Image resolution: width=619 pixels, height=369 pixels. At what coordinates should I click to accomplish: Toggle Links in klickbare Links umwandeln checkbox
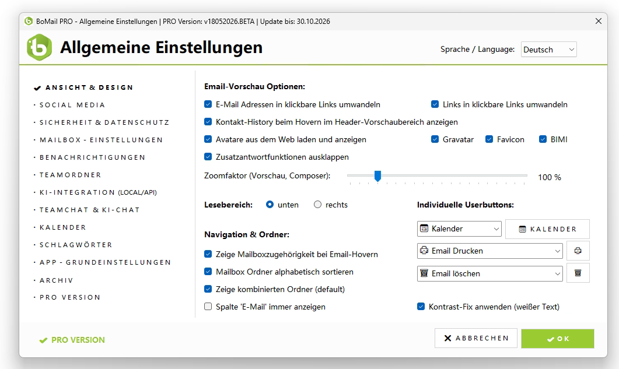coord(435,104)
